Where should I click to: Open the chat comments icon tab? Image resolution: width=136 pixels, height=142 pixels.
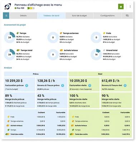click(127, 16)
